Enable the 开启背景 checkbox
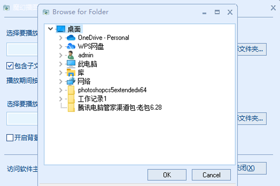280x186 pixels. [x=9, y=137]
